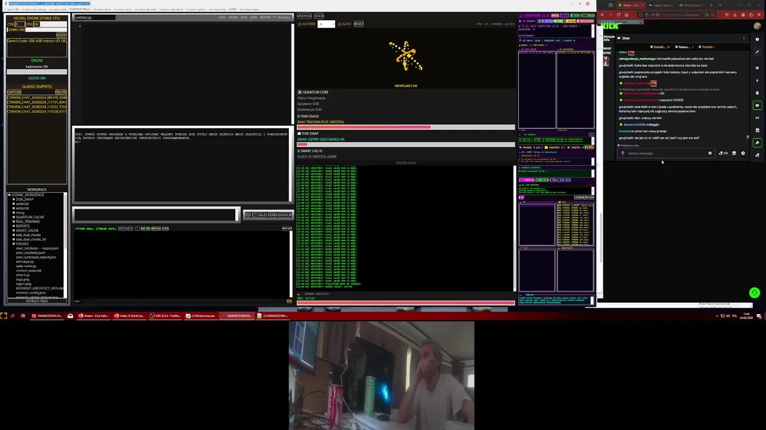Click the REFRESH FILES button
Image resolution: width=766 pixels, height=430 pixels.
coord(37,301)
